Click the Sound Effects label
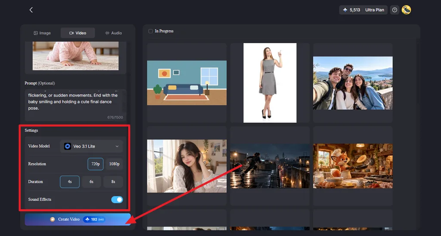 point(40,199)
